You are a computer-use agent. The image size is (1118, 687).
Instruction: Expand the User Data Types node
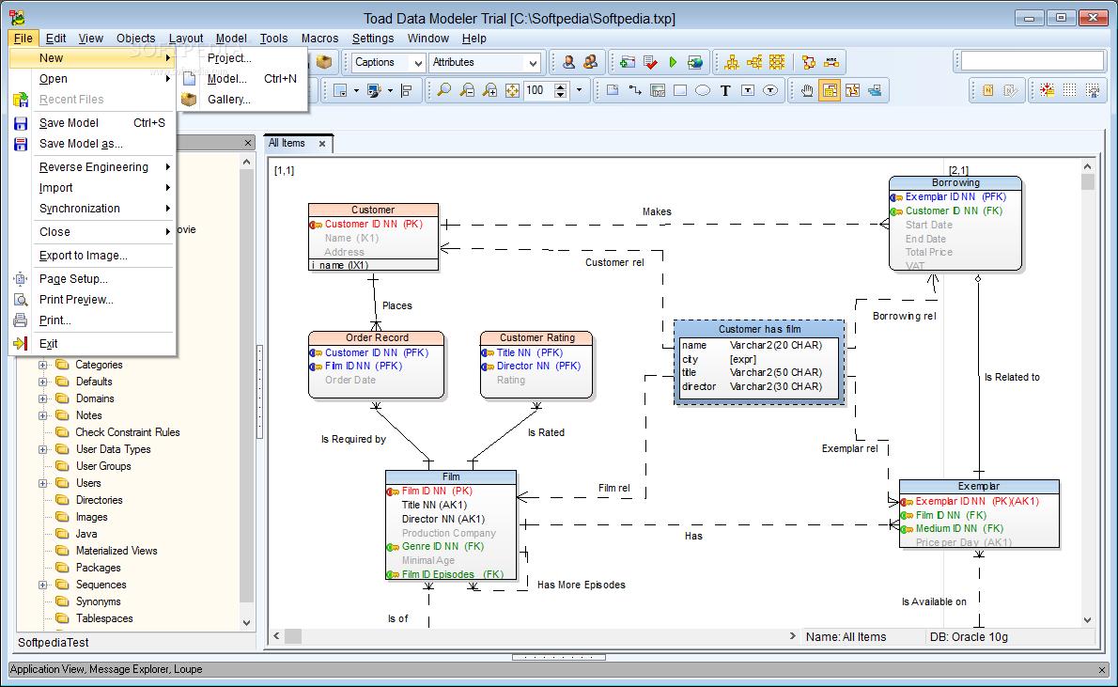tap(43, 449)
